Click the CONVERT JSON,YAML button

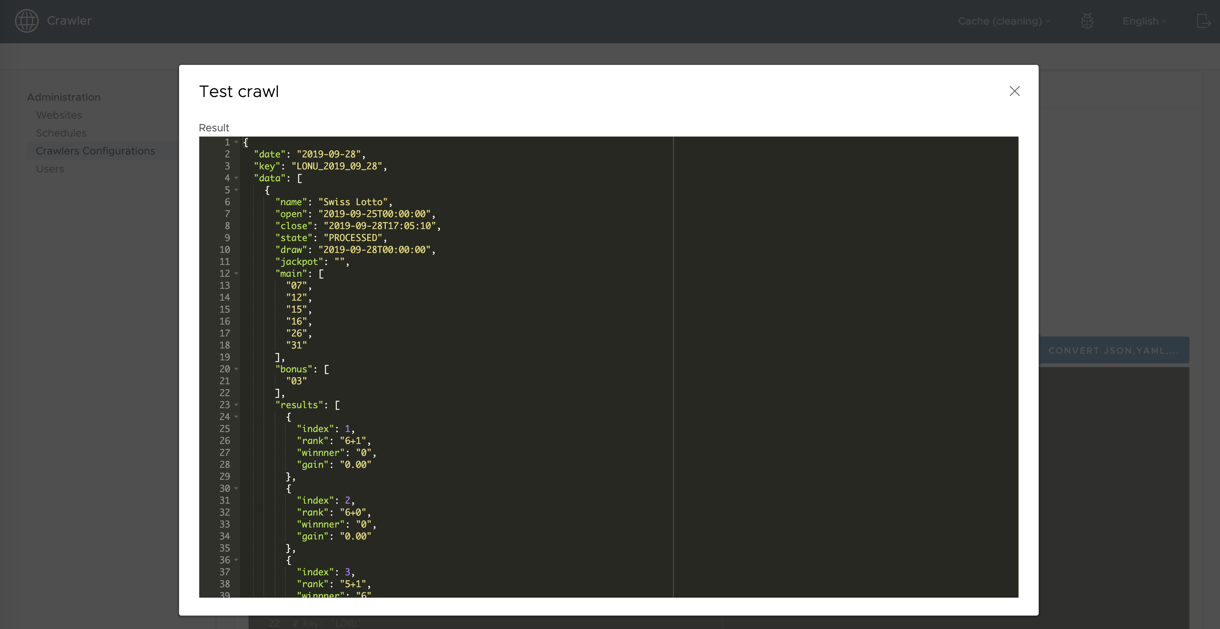[1113, 350]
